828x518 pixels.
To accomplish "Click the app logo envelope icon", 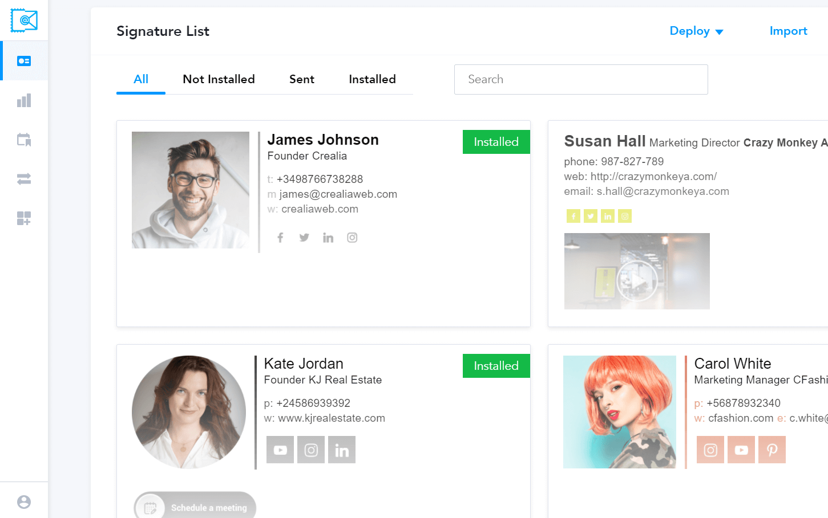I will [x=24, y=21].
